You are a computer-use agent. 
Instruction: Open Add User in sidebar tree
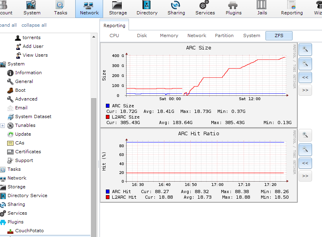33,46
